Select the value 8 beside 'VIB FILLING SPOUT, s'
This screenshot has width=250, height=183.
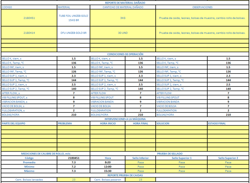74,97
